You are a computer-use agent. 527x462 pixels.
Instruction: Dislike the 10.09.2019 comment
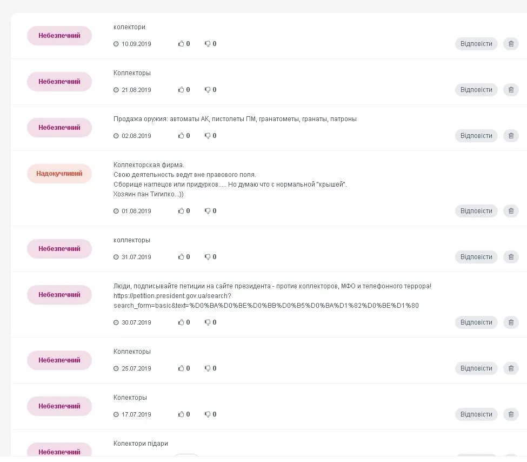coord(208,44)
